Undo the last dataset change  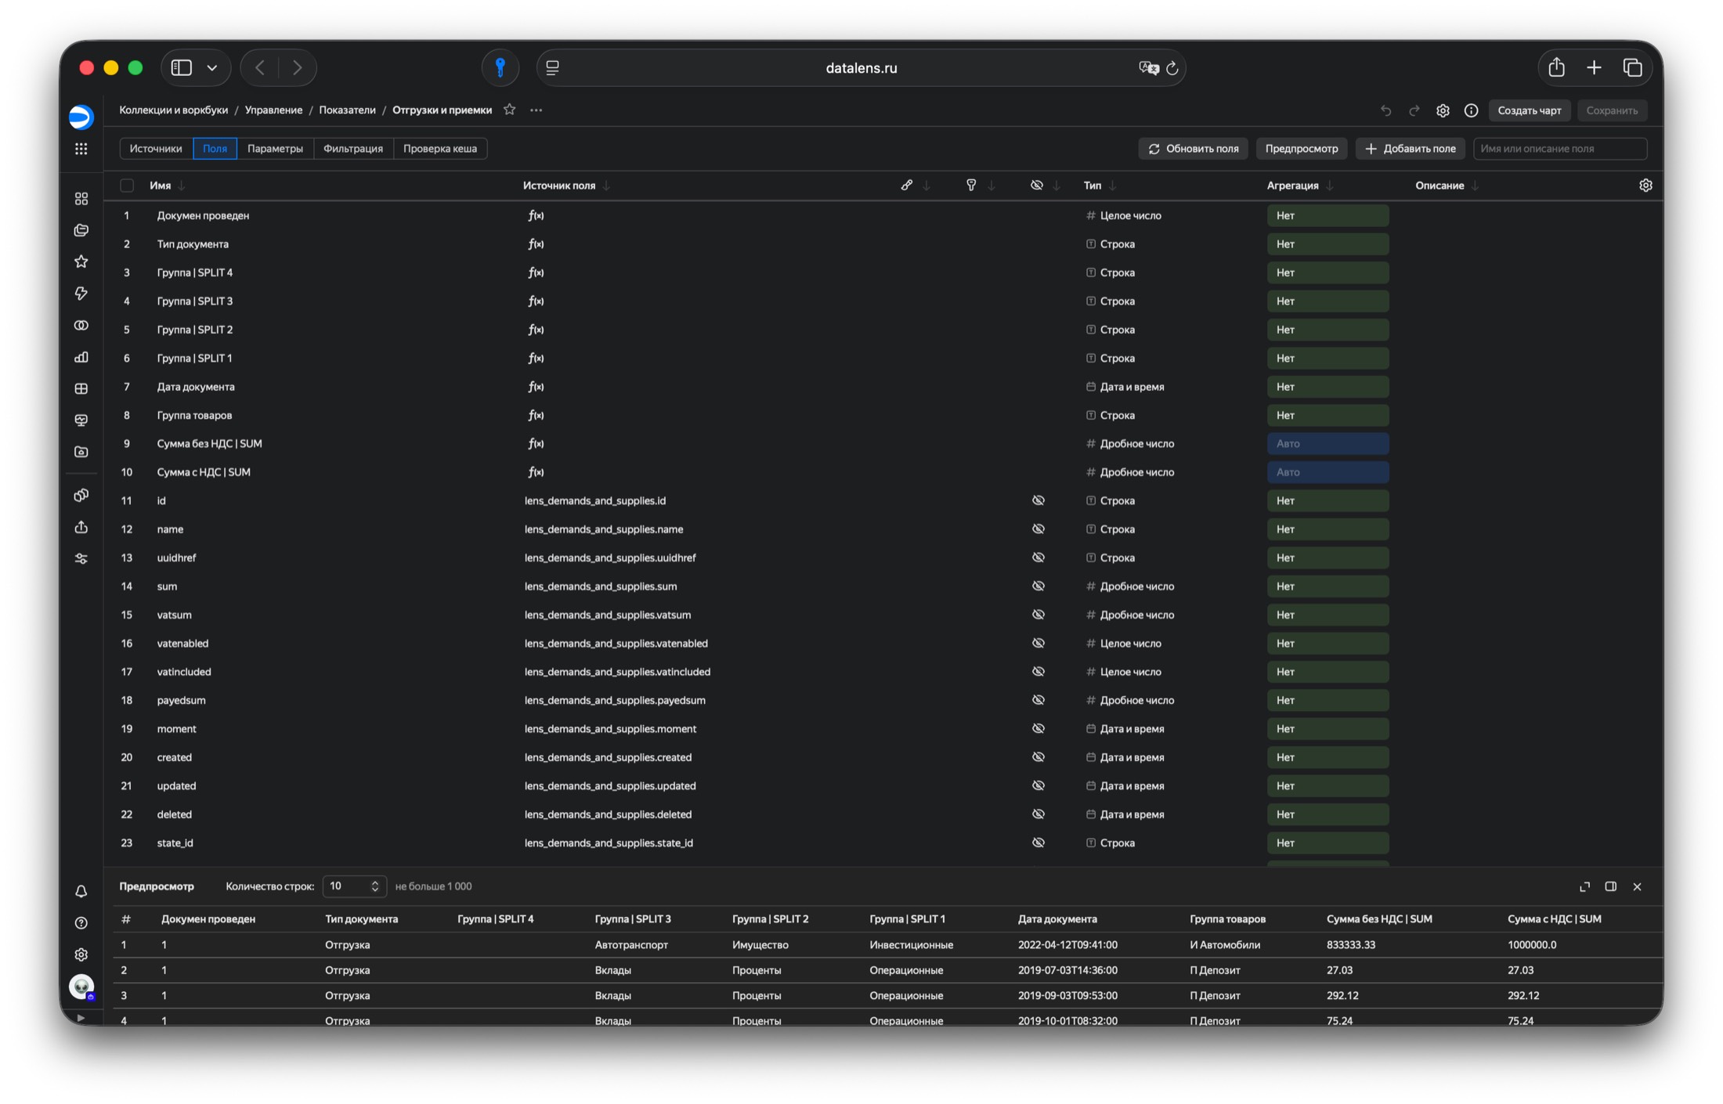click(x=1385, y=110)
